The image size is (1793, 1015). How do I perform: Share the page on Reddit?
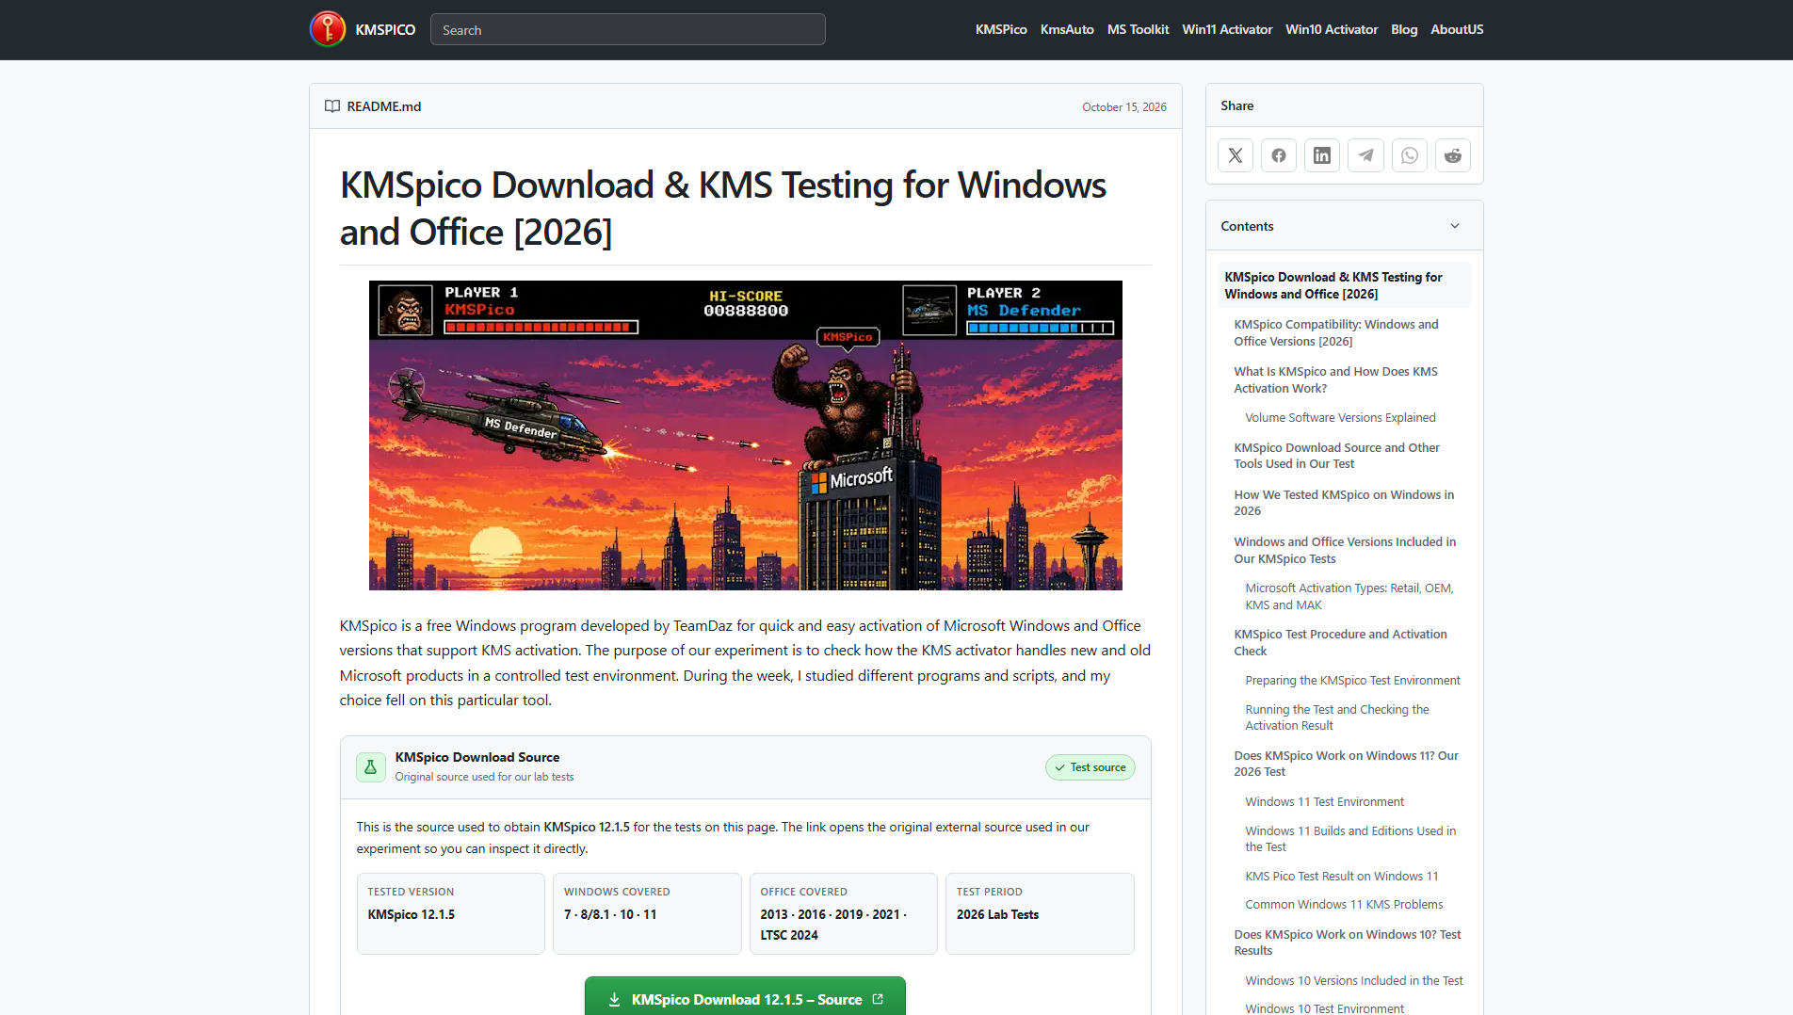[x=1453, y=155]
